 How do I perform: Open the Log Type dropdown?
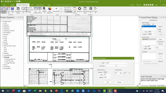click(126, 66)
